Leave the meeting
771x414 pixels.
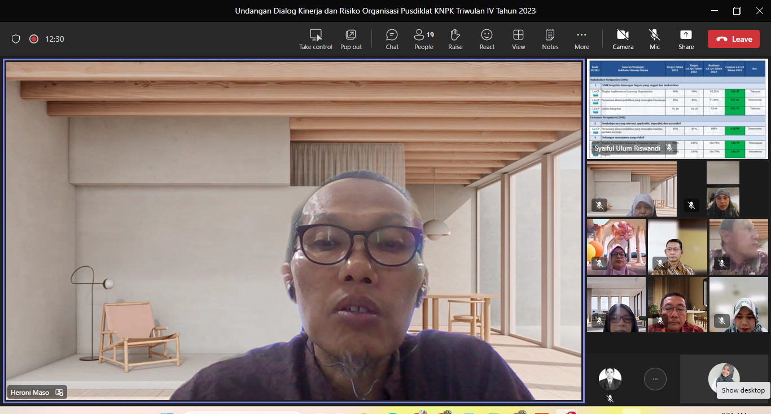(734, 39)
